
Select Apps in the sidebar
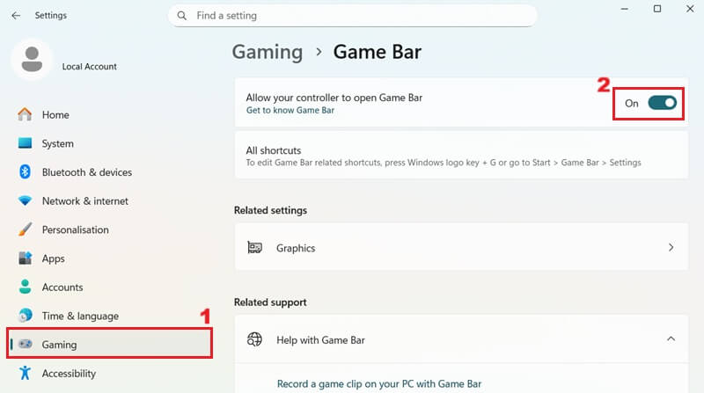pyautogui.click(x=109, y=258)
